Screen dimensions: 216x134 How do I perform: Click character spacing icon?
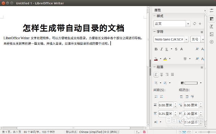[x=185, y=59]
